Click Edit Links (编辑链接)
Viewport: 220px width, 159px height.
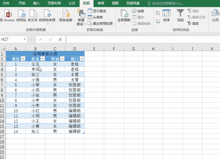click(x=141, y=23)
